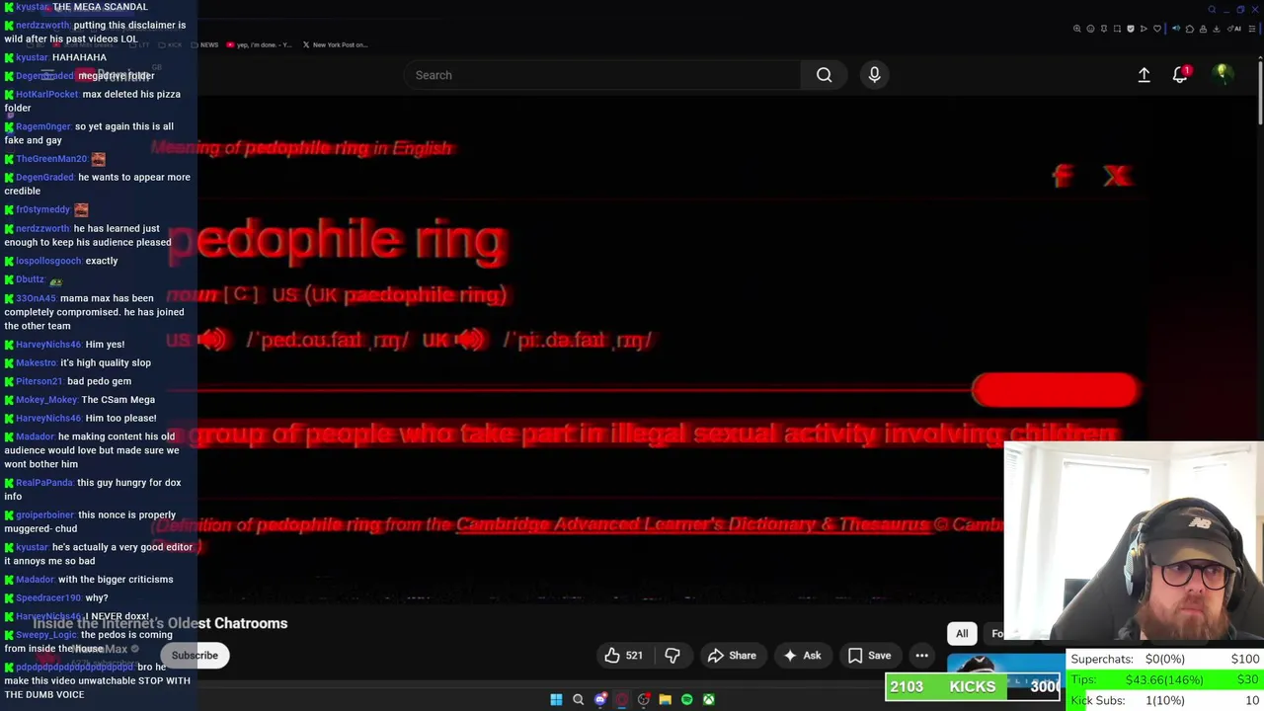Click the YouTube search magnifier button
Screen dimensions: 1264x711
[x=824, y=75]
